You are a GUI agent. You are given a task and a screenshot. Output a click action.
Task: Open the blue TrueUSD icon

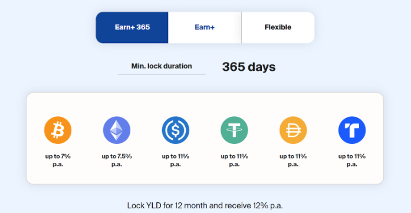click(x=352, y=130)
